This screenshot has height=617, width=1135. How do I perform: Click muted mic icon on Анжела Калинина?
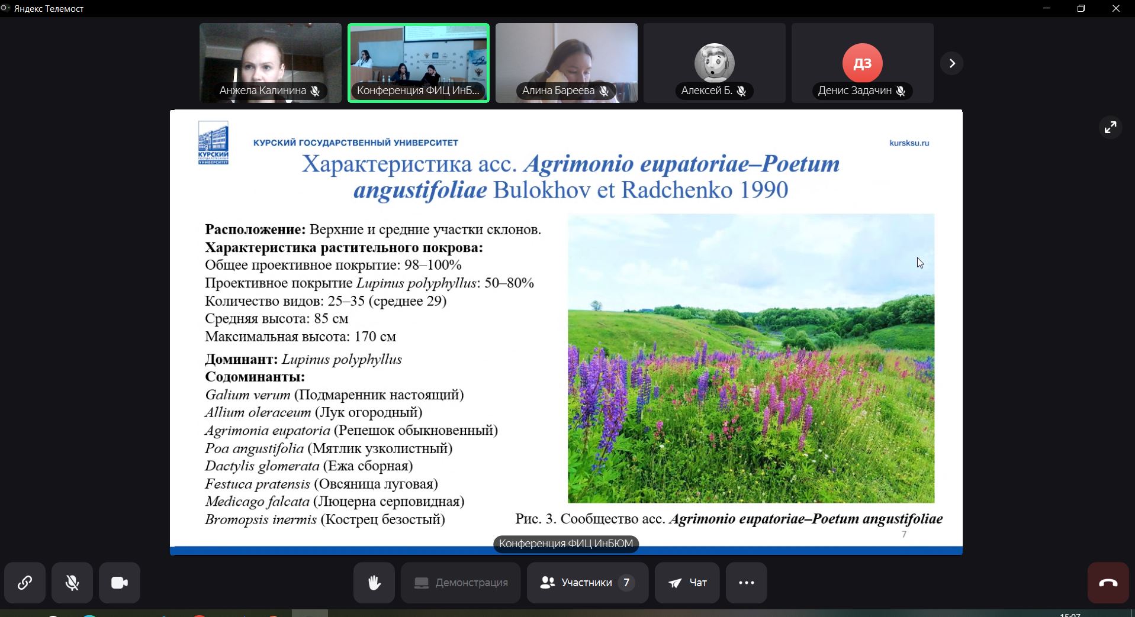pyautogui.click(x=316, y=91)
